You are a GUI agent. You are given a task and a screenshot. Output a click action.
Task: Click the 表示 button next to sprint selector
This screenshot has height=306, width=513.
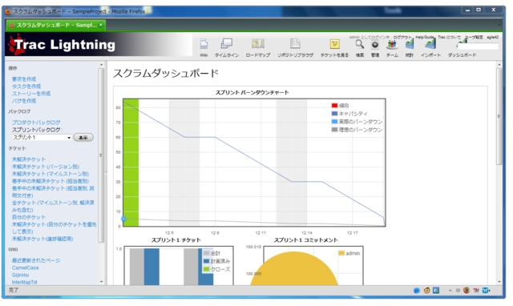pos(83,137)
